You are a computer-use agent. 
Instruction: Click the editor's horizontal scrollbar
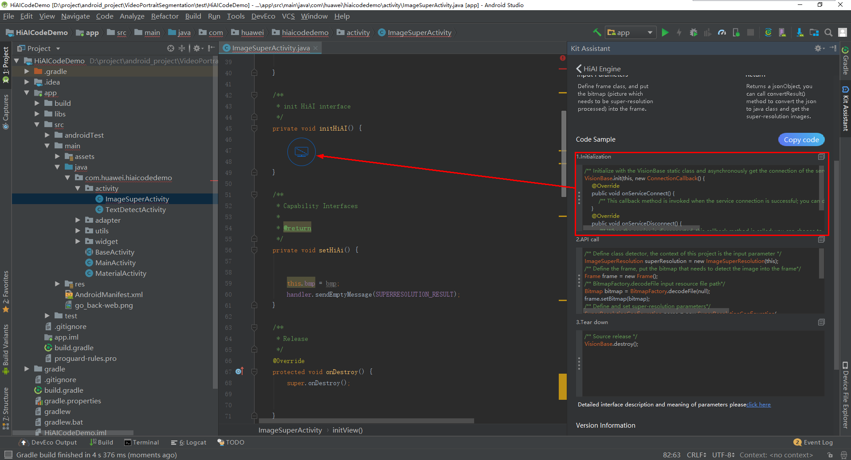point(366,421)
